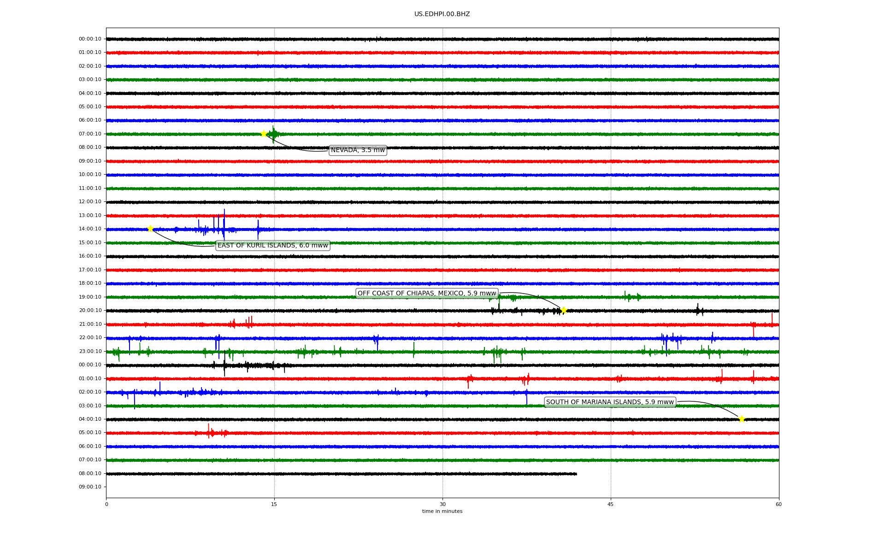885x553 pixels.
Task: Click the 11:00:10 row time label
Action: coord(90,188)
